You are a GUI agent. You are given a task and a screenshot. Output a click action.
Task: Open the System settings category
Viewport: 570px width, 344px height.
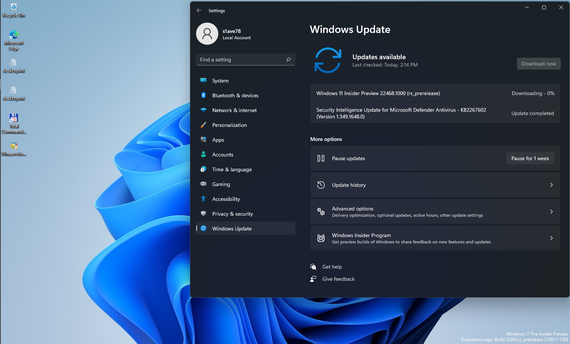pyautogui.click(x=246, y=81)
